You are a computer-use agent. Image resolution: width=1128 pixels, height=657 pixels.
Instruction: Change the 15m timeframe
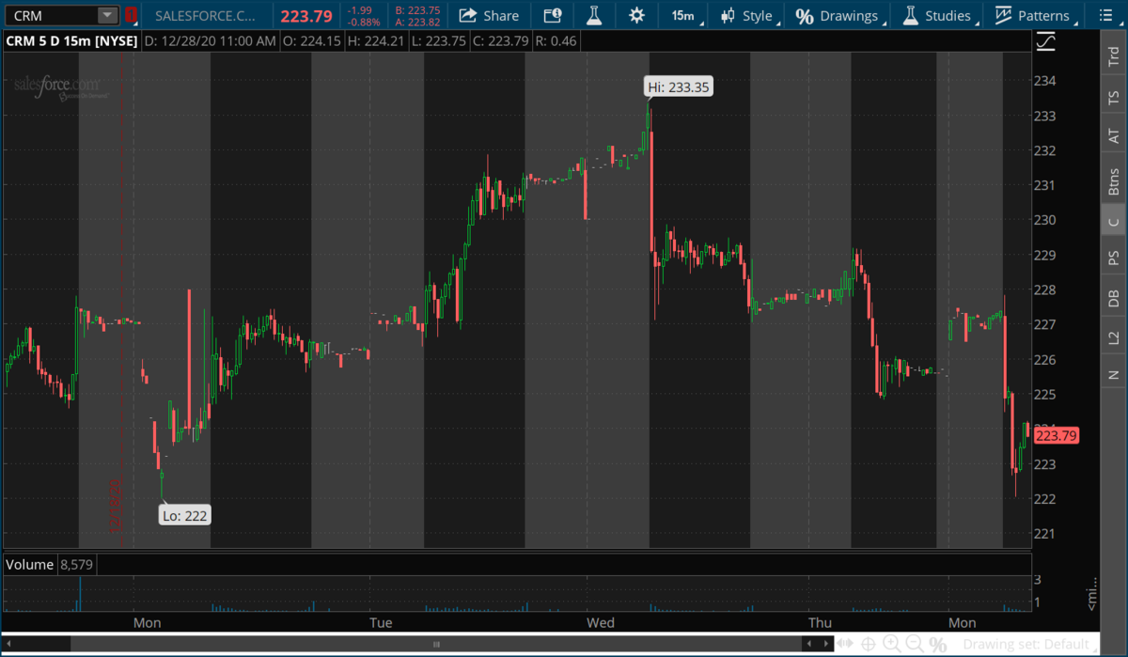tap(682, 16)
